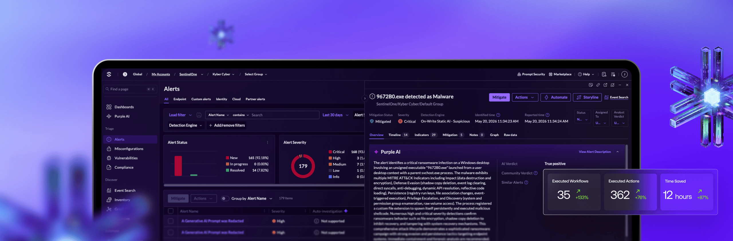Open the Kyber Cyber site dropdown

pos(223,74)
